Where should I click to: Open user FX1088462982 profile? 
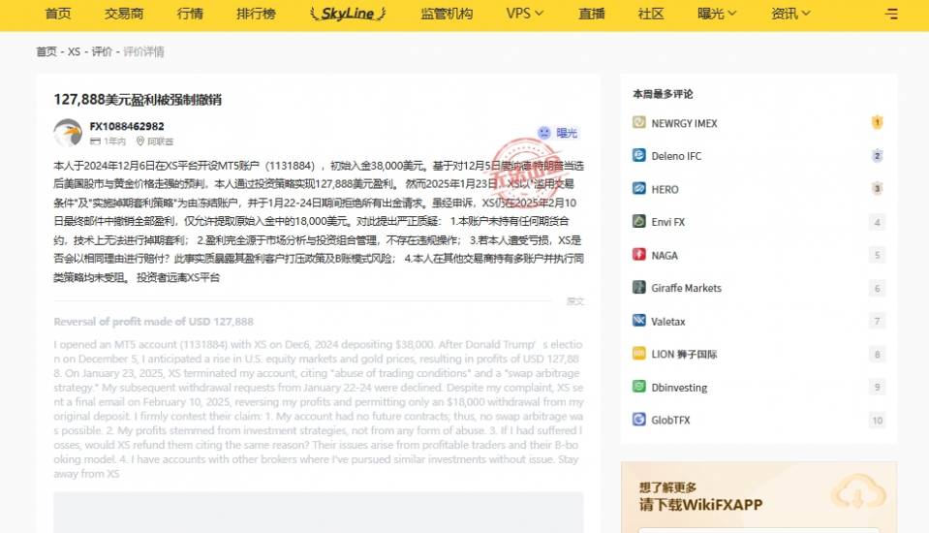click(127, 126)
